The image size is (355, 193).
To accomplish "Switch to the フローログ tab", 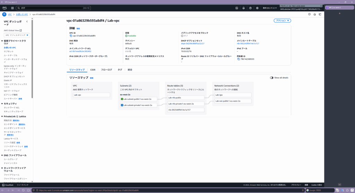I will 106,70.
